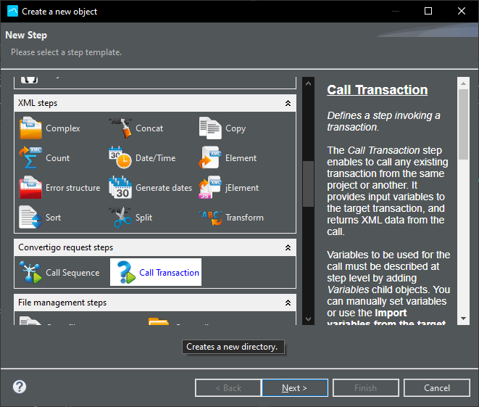Collapse the Convertigo request steps section
Screen dimensions: 479x407
[x=288, y=247]
